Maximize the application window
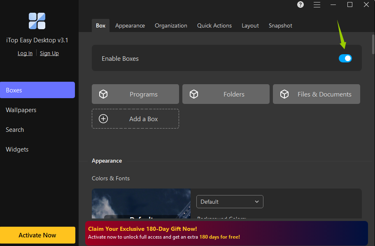Image resolution: width=375 pixels, height=246 pixels. click(350, 5)
